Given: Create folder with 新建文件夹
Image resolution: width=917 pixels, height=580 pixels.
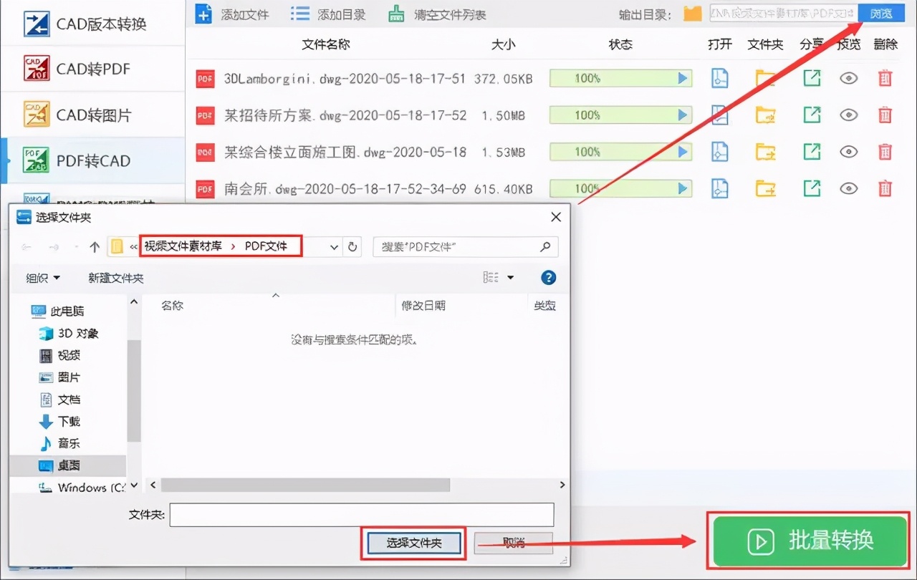Looking at the screenshot, I should coord(116,278).
